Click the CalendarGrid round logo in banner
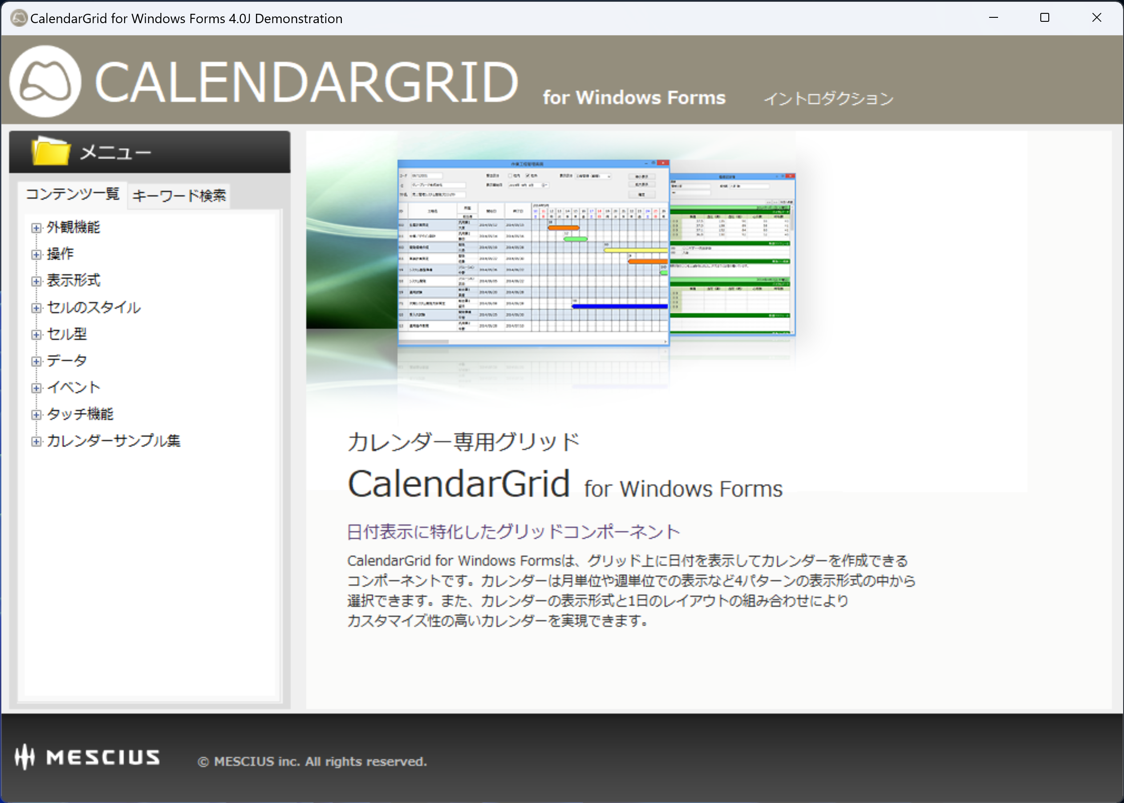The height and width of the screenshot is (803, 1124). [45, 81]
